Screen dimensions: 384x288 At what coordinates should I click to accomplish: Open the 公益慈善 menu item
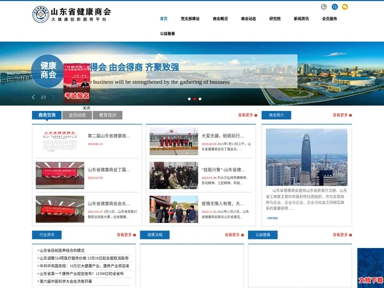[x=167, y=34]
